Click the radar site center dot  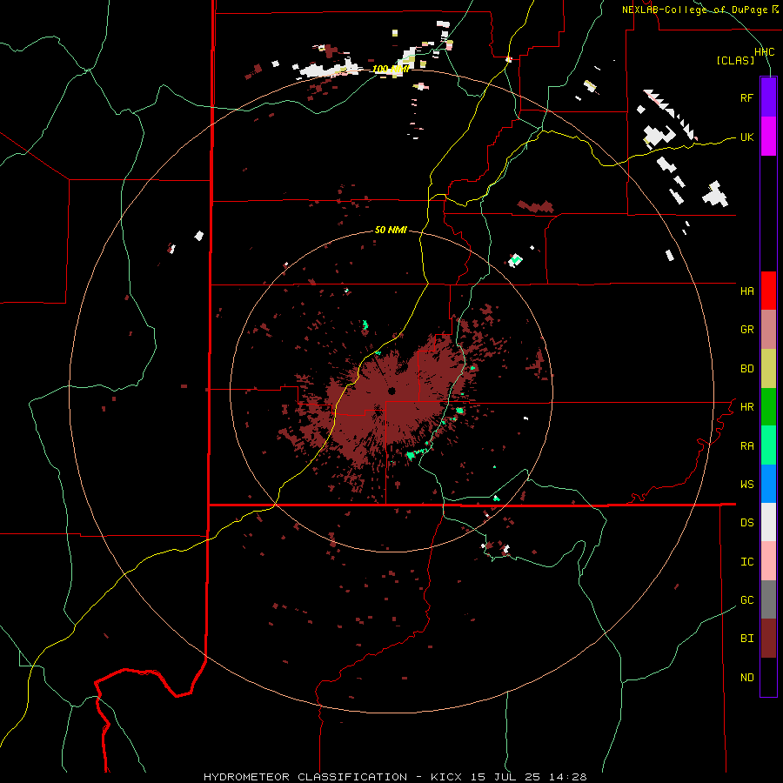point(392,391)
